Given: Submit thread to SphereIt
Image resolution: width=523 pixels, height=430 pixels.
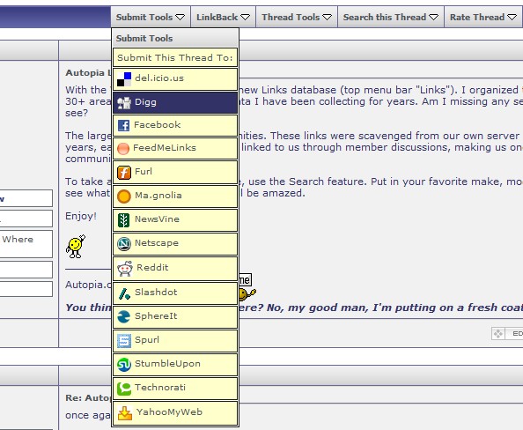Looking at the screenshot, I should pyautogui.click(x=175, y=317).
